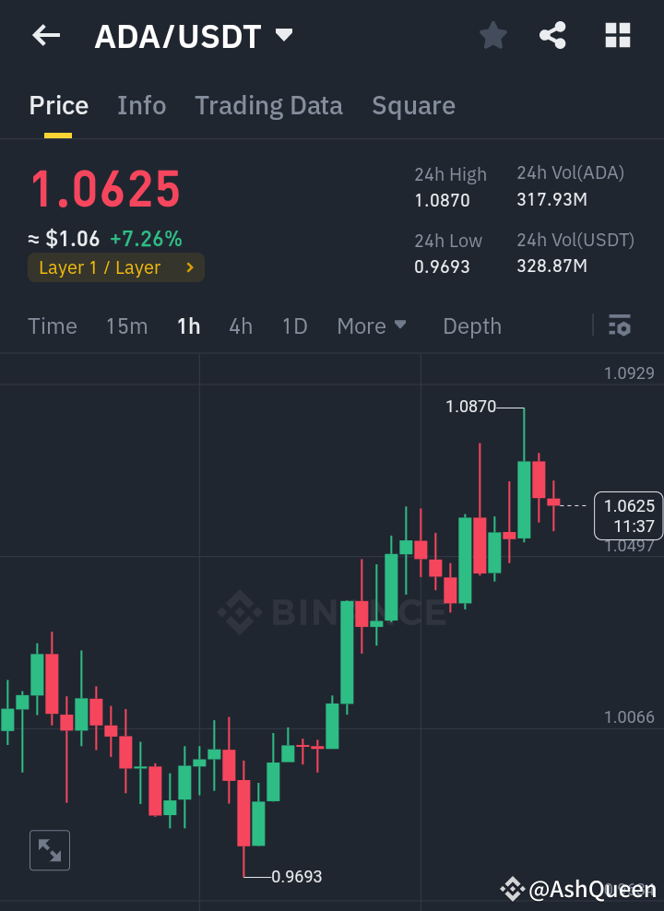Expand the More timeframe options
Screen dimensions: 664x911
click(372, 325)
